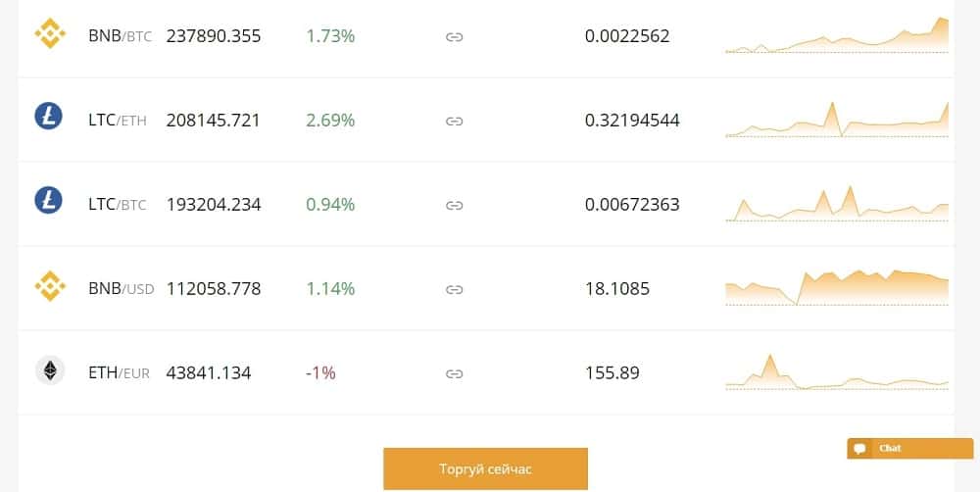Viewport: 980px width, 492px height.
Task: Click the BNB coin icon in BNB/BTC row
Action: (x=49, y=34)
